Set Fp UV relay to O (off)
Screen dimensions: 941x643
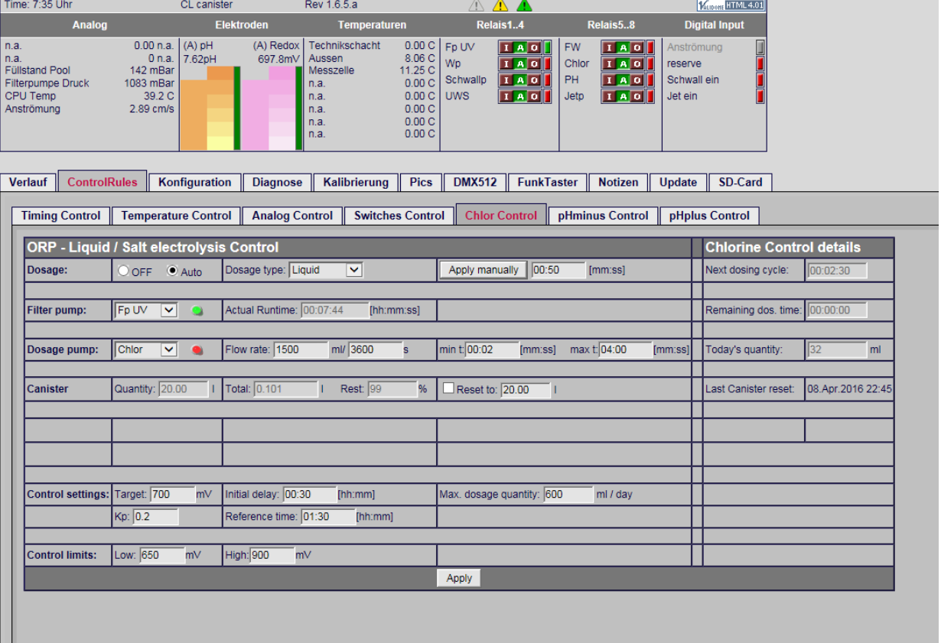click(x=534, y=47)
